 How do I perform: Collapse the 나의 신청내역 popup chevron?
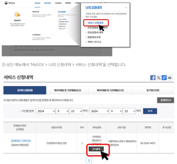[126, 8]
